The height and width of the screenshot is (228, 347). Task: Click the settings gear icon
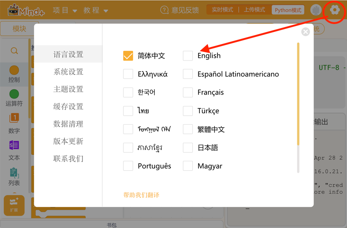[x=335, y=10]
